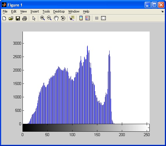Toggle the Insert Legend button

(x=88, y=18)
